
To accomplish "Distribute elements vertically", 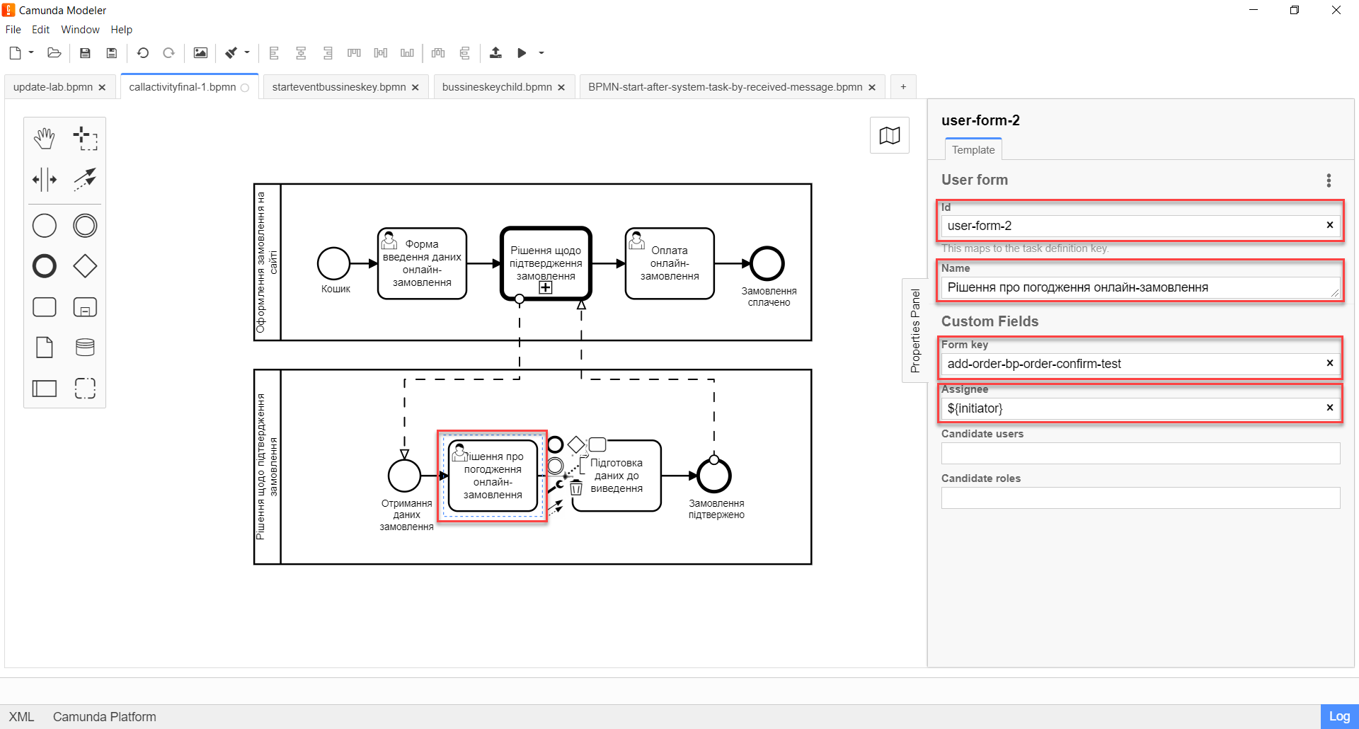I will coord(465,53).
